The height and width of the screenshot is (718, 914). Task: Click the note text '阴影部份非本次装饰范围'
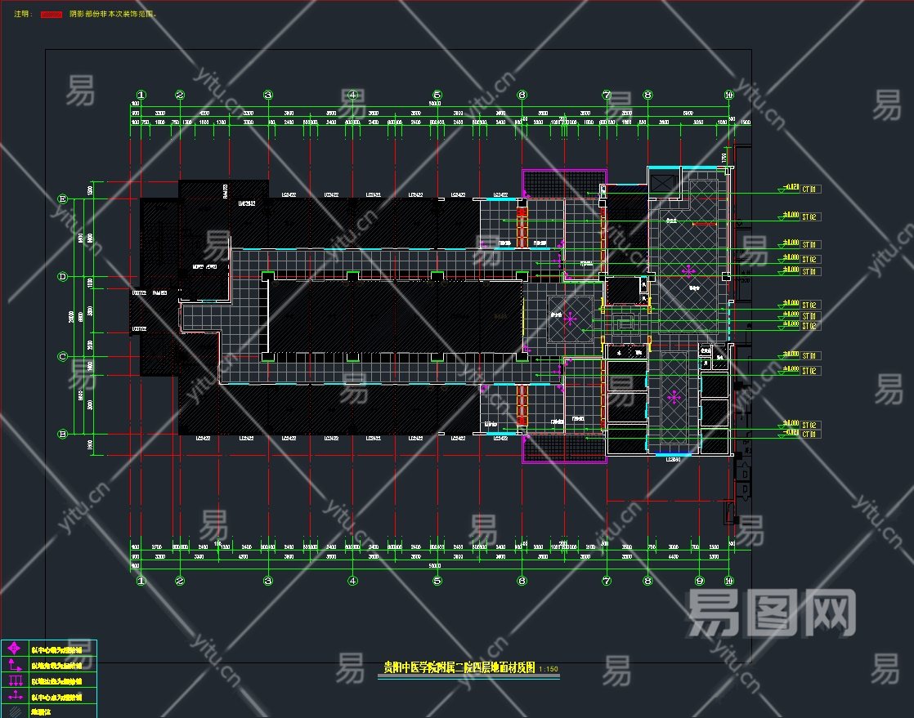(x=113, y=14)
